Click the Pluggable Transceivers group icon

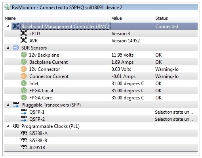click(x=16, y=105)
